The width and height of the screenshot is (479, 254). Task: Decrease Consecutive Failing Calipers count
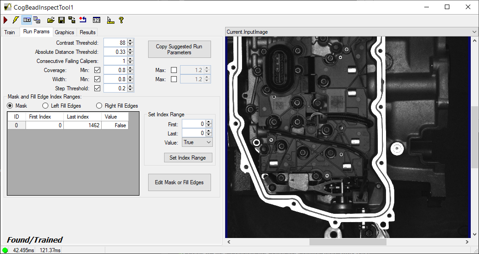130,63
